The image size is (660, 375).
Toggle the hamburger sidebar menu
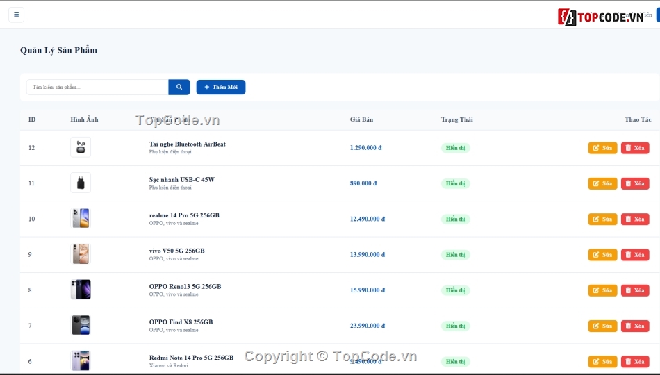click(x=17, y=15)
